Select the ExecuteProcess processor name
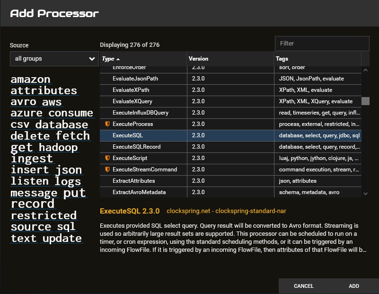379x294 pixels. point(132,124)
